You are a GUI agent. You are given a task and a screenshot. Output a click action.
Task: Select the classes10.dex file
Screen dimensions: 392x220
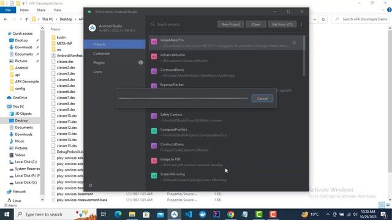click(67, 116)
